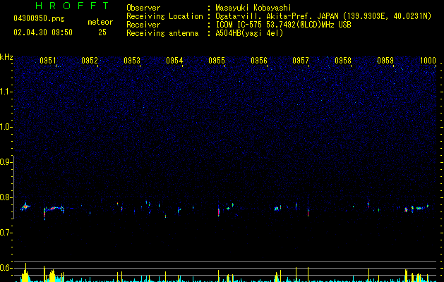Select the A504HB(yagi 4el) antenna text
This screenshot has height=282, width=444.
(249, 33)
